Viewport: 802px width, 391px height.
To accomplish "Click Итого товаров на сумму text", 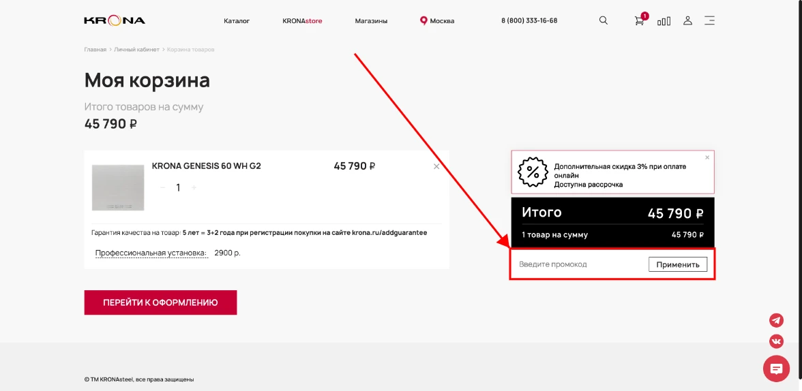I will [x=144, y=107].
